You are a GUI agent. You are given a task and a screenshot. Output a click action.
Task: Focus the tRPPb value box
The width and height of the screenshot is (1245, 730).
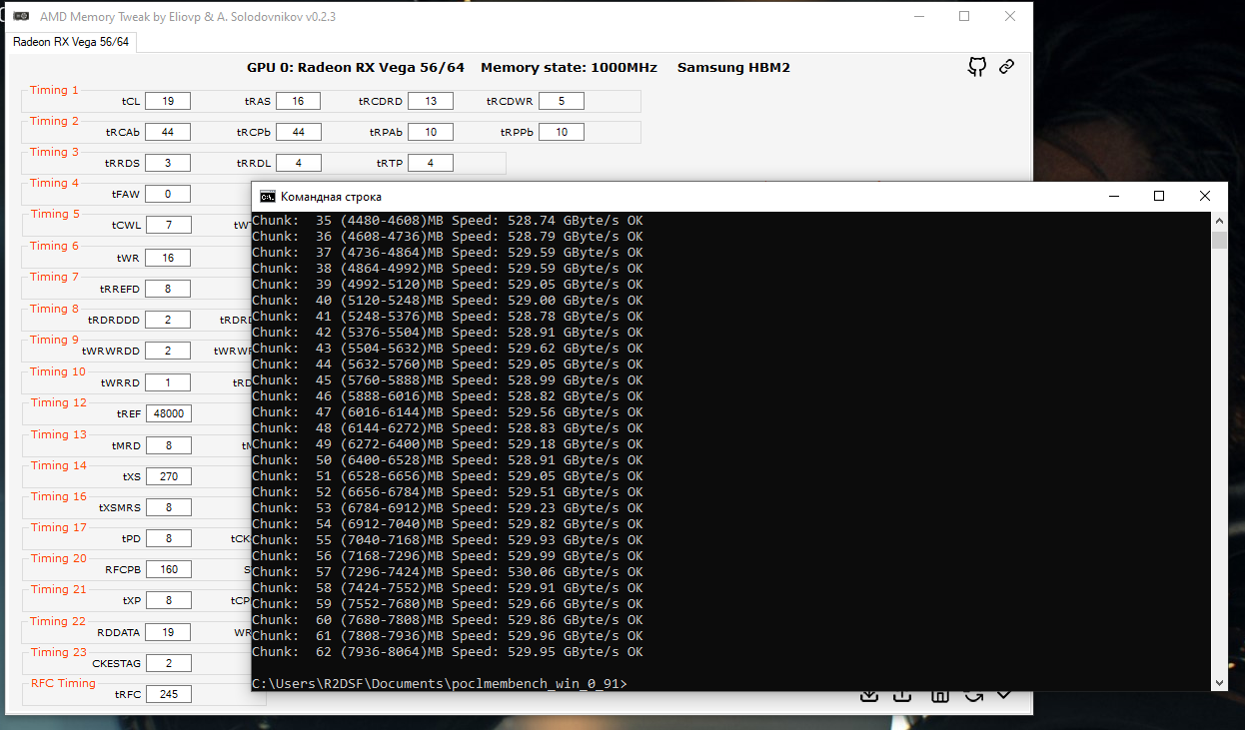click(x=562, y=132)
